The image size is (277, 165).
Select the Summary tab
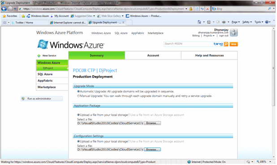coord(97,56)
